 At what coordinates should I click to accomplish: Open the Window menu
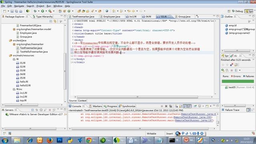[x=58, y=6]
